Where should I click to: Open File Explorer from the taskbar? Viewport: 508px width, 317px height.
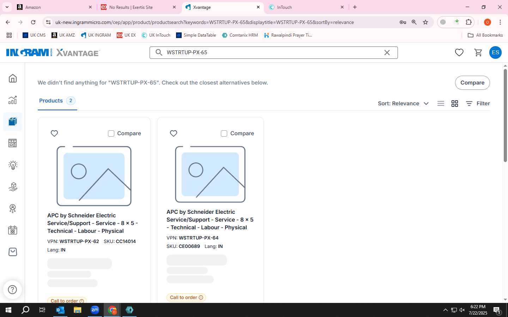point(78,310)
